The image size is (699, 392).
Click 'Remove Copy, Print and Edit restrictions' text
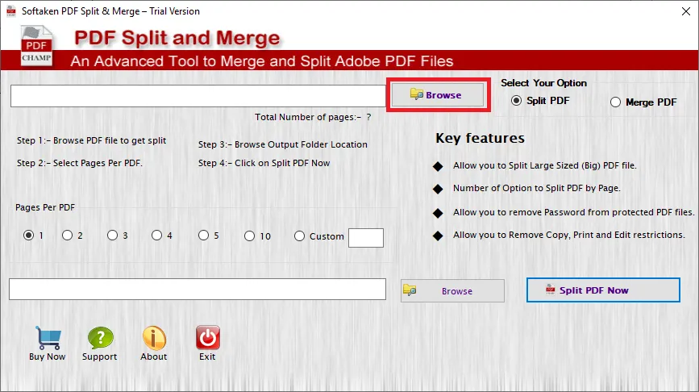[x=569, y=235]
